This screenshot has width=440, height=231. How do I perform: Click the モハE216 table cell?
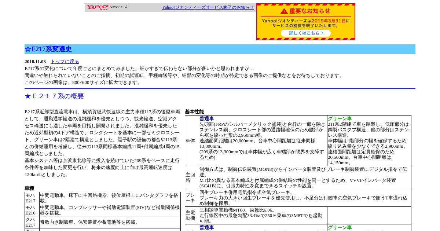(32, 210)
